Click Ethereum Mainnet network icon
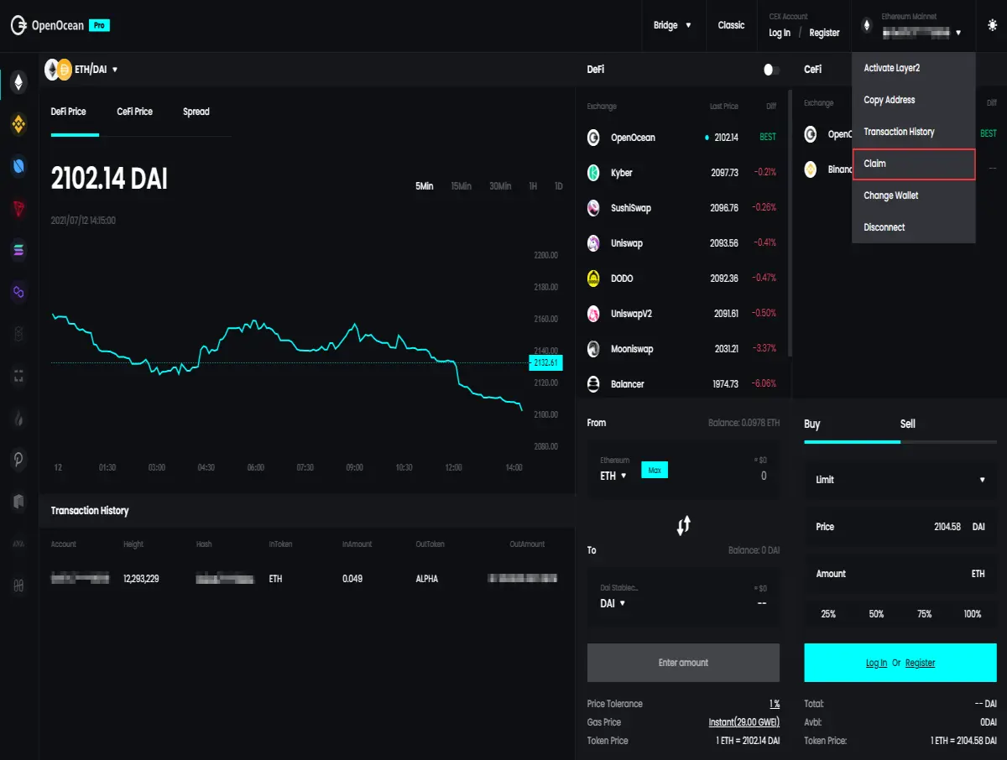 click(867, 25)
